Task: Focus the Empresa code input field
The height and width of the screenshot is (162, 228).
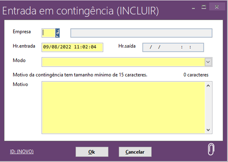Action: (x=48, y=33)
